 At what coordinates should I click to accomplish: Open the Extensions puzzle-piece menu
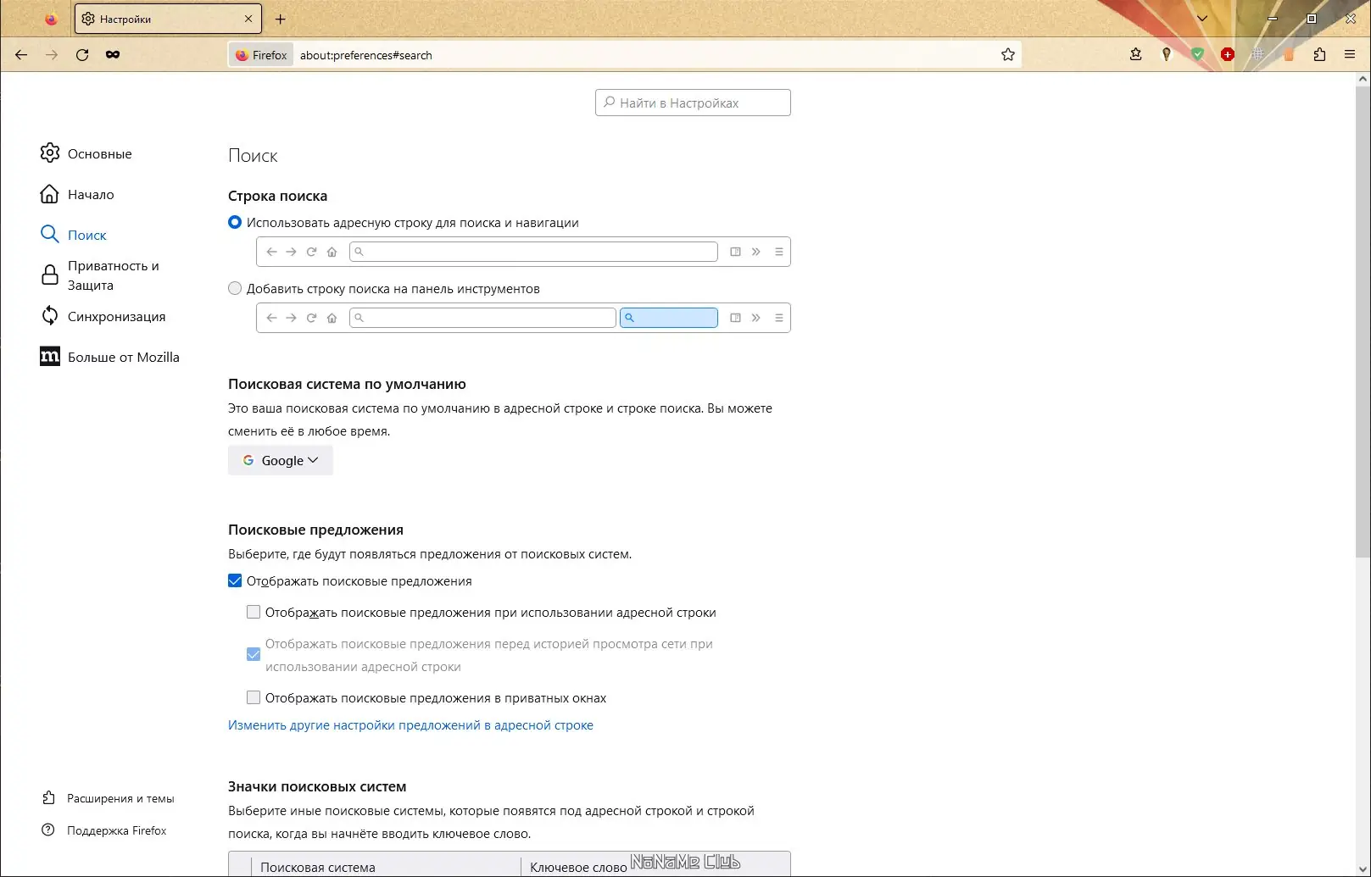(x=1319, y=54)
